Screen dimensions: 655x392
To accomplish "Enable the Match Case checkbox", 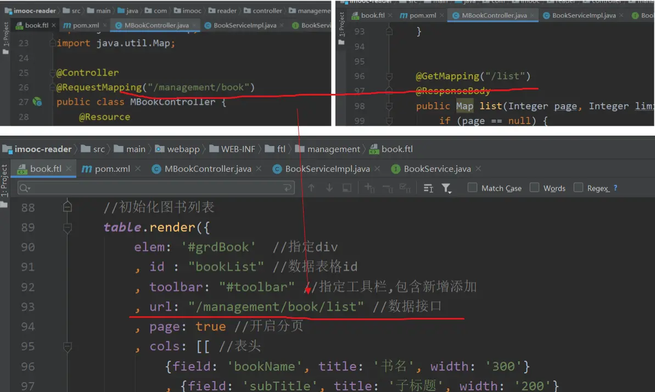I will (472, 188).
